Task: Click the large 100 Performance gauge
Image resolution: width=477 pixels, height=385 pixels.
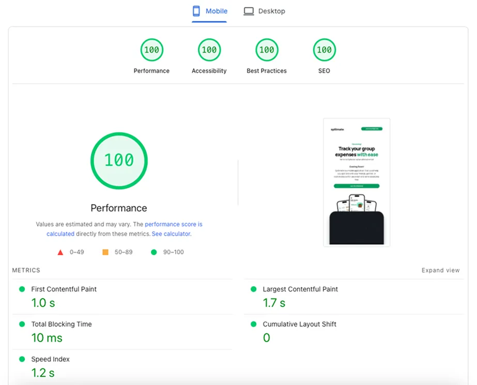Action: 119,160
